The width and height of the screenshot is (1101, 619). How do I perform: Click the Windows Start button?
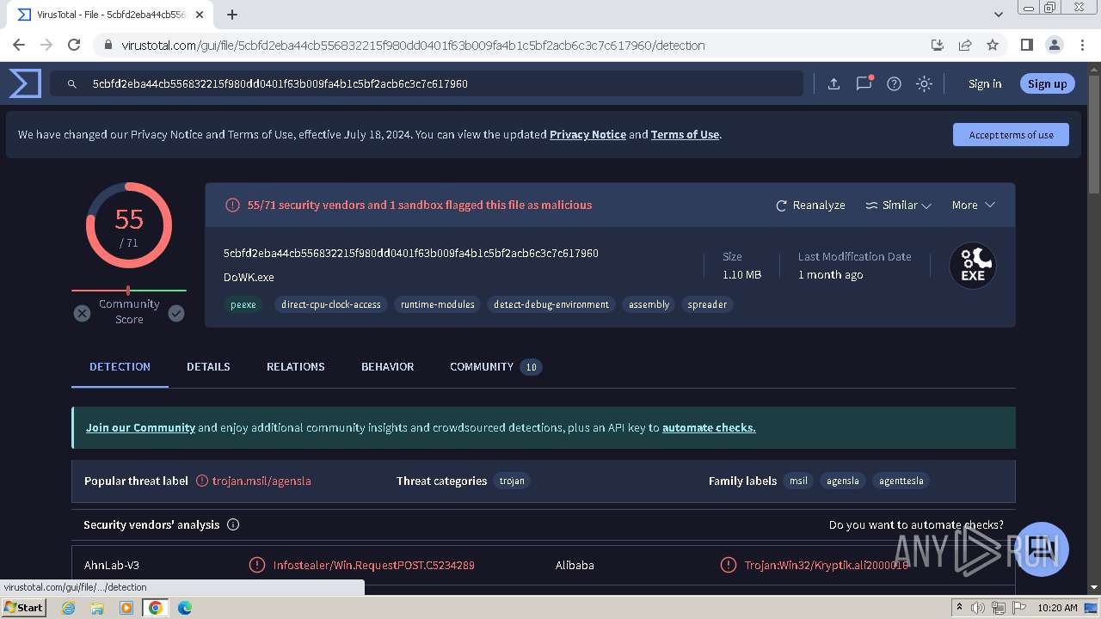[24, 607]
